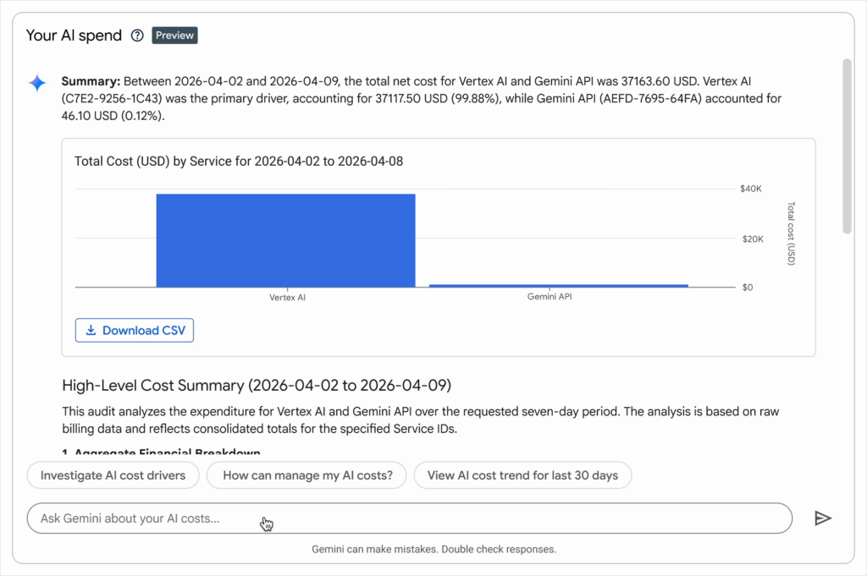Open View AI cost trend for last 30 days

(x=522, y=475)
